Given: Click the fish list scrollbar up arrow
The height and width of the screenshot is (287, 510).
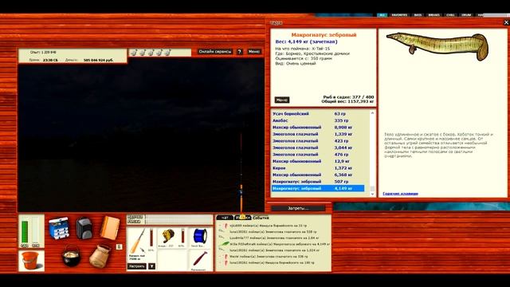Looking at the screenshot, I should 372,113.
